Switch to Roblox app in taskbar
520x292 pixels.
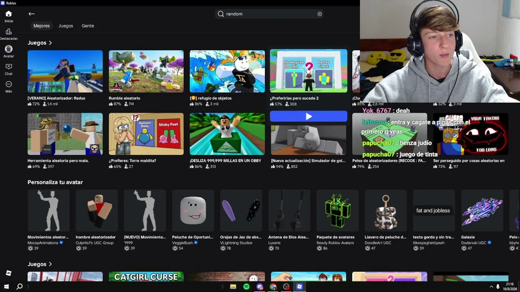point(299,287)
